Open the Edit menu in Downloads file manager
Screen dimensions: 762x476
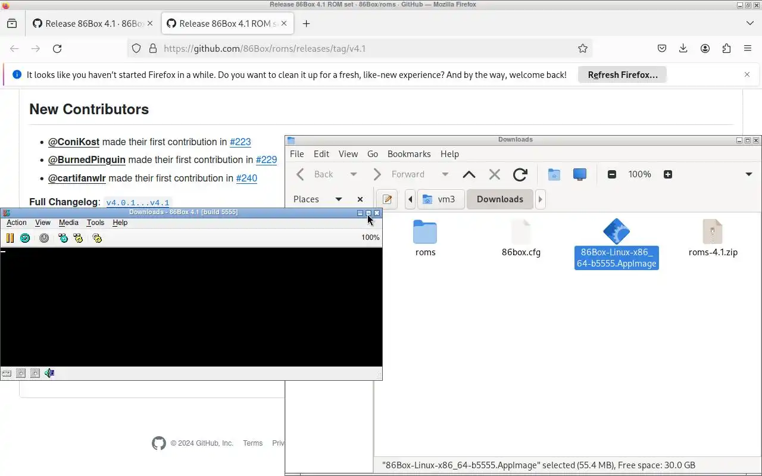[321, 154]
